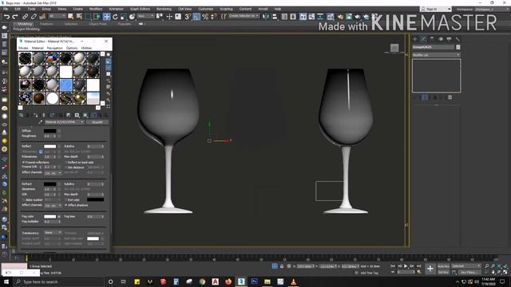Image resolution: width=511 pixels, height=287 pixels.
Task: Toggle the Percent Snap icon
Action: 205,17
